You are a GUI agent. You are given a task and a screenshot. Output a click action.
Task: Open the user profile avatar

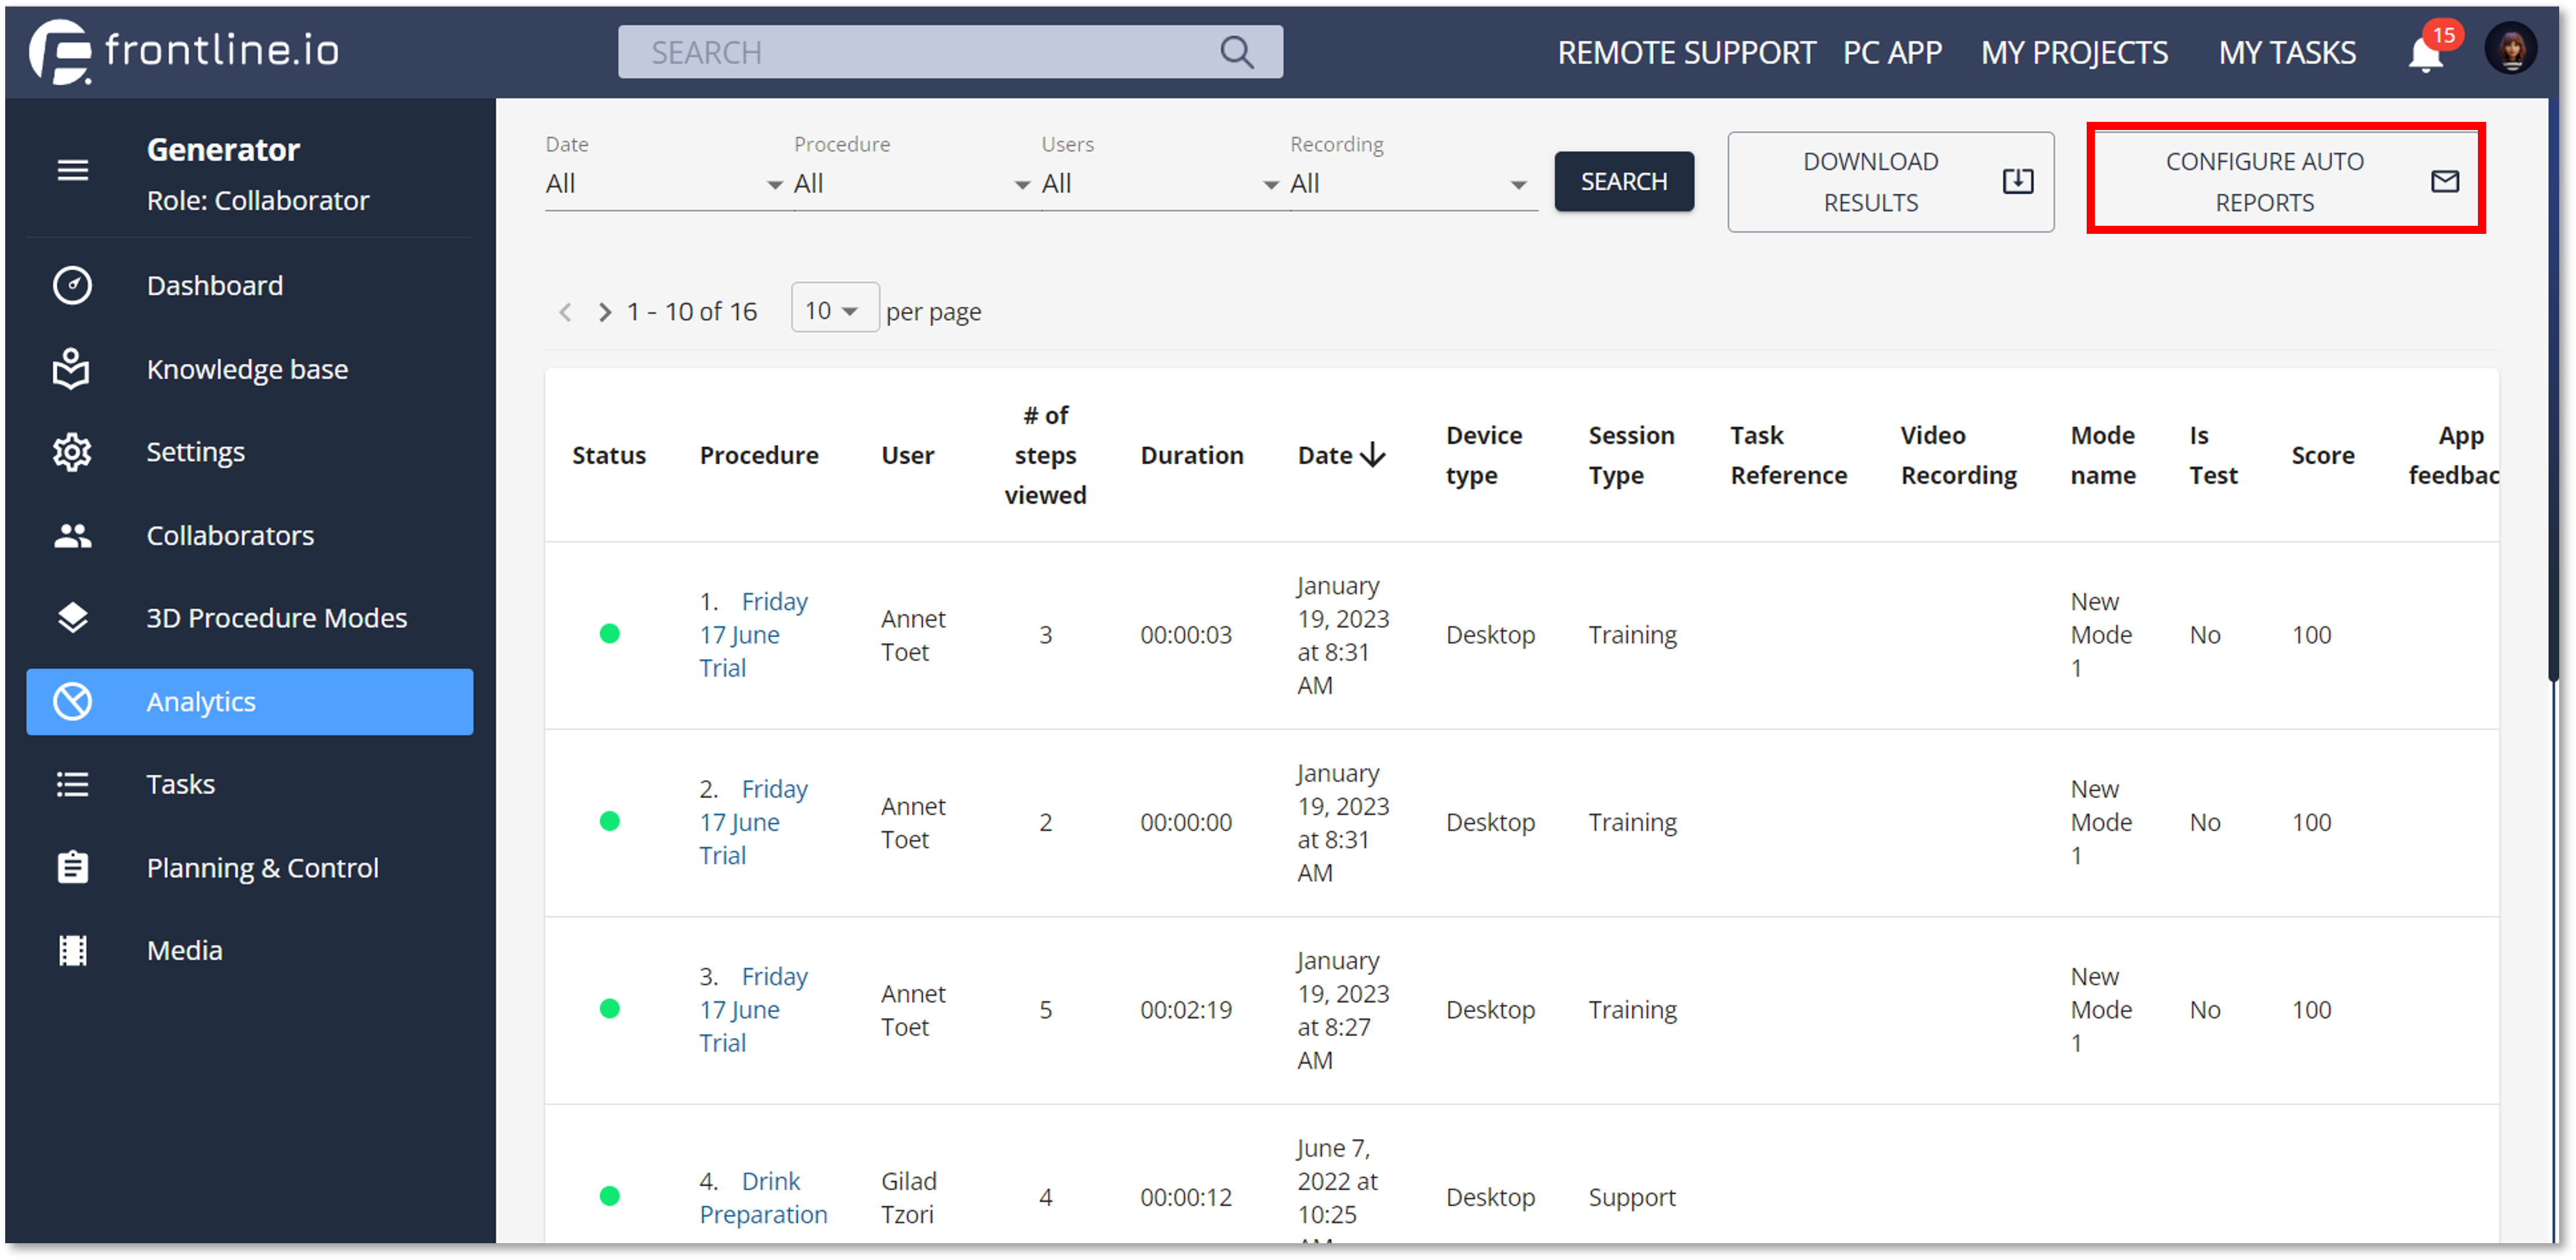pos(2510,49)
